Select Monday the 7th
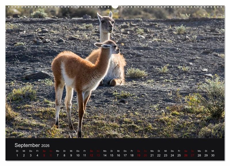The height and width of the screenshot is (166, 230). coord(57,155)
